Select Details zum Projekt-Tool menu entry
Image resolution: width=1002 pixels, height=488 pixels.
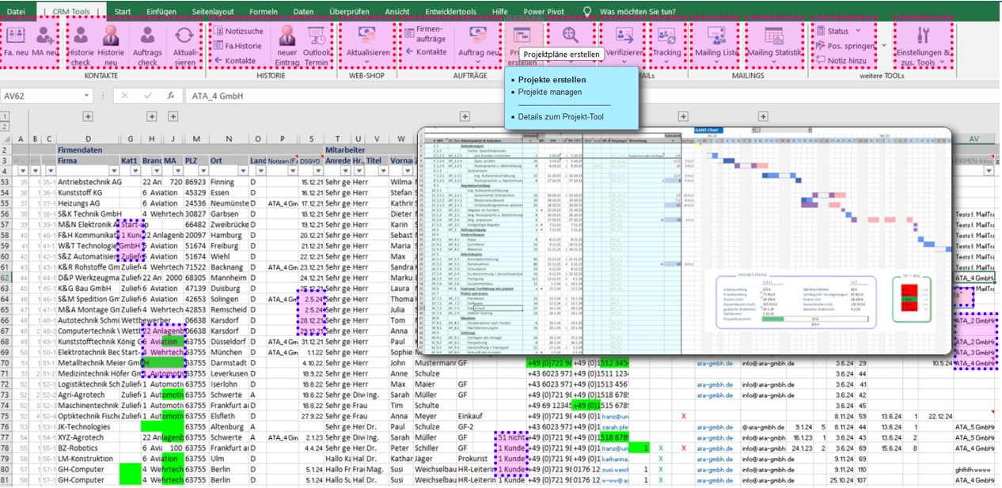click(560, 117)
